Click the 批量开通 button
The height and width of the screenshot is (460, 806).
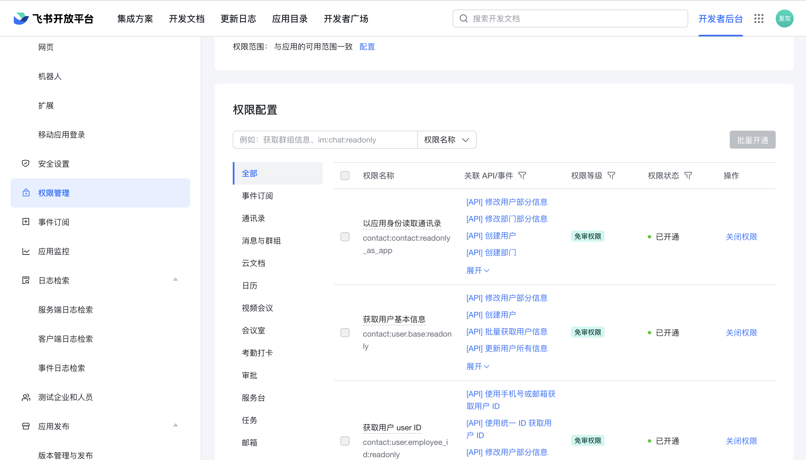pyautogui.click(x=752, y=140)
